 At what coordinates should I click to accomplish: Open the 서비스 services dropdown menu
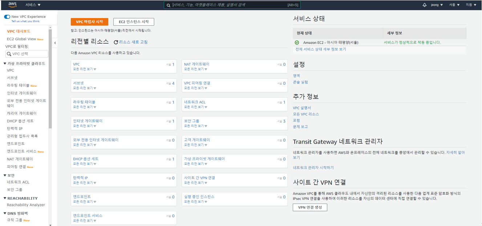(33, 5)
